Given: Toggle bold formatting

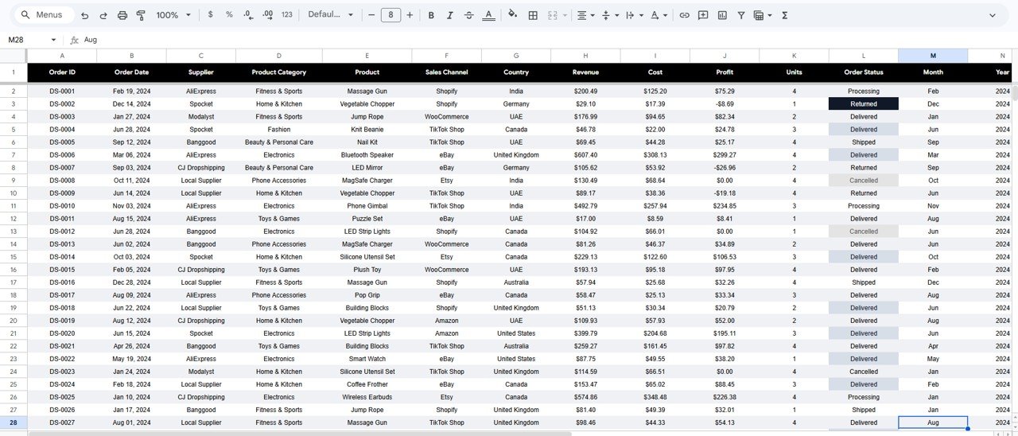Looking at the screenshot, I should 431,15.
